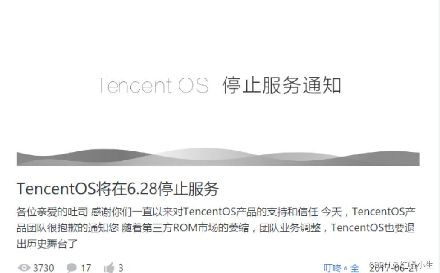
Task: Click the phrase 团队业务调整 in summary
Action: (x=289, y=227)
